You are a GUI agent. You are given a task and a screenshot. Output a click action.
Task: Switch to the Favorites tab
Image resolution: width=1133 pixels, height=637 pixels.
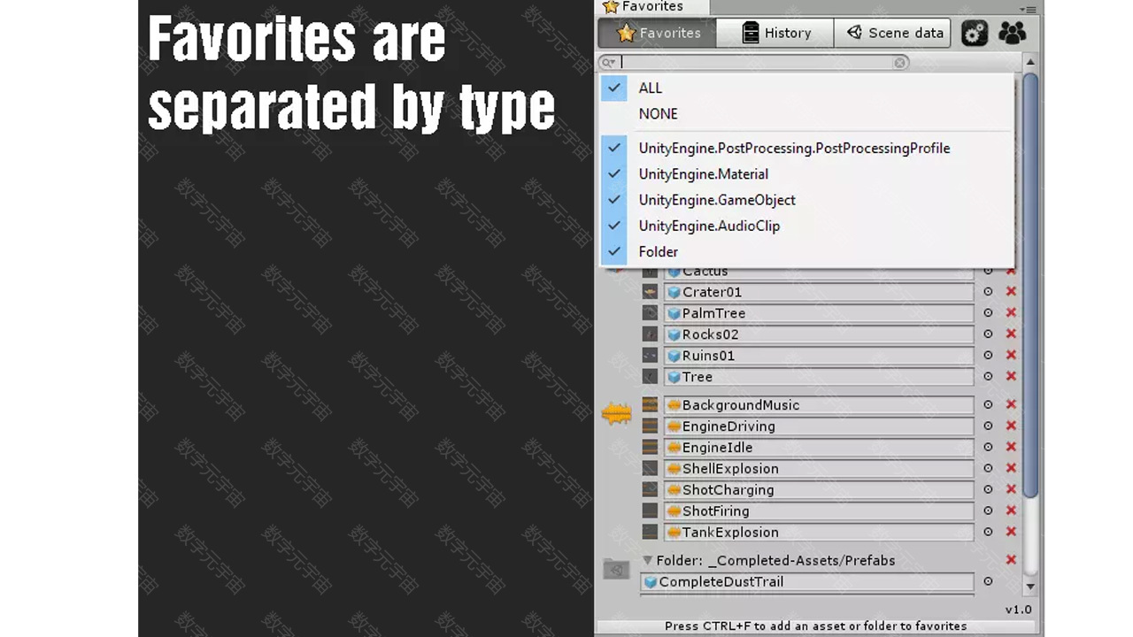[x=658, y=33]
